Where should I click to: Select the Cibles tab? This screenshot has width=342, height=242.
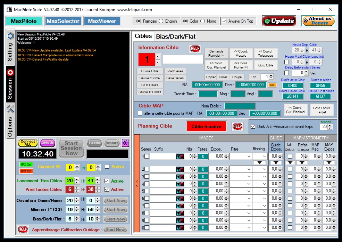click(x=143, y=36)
